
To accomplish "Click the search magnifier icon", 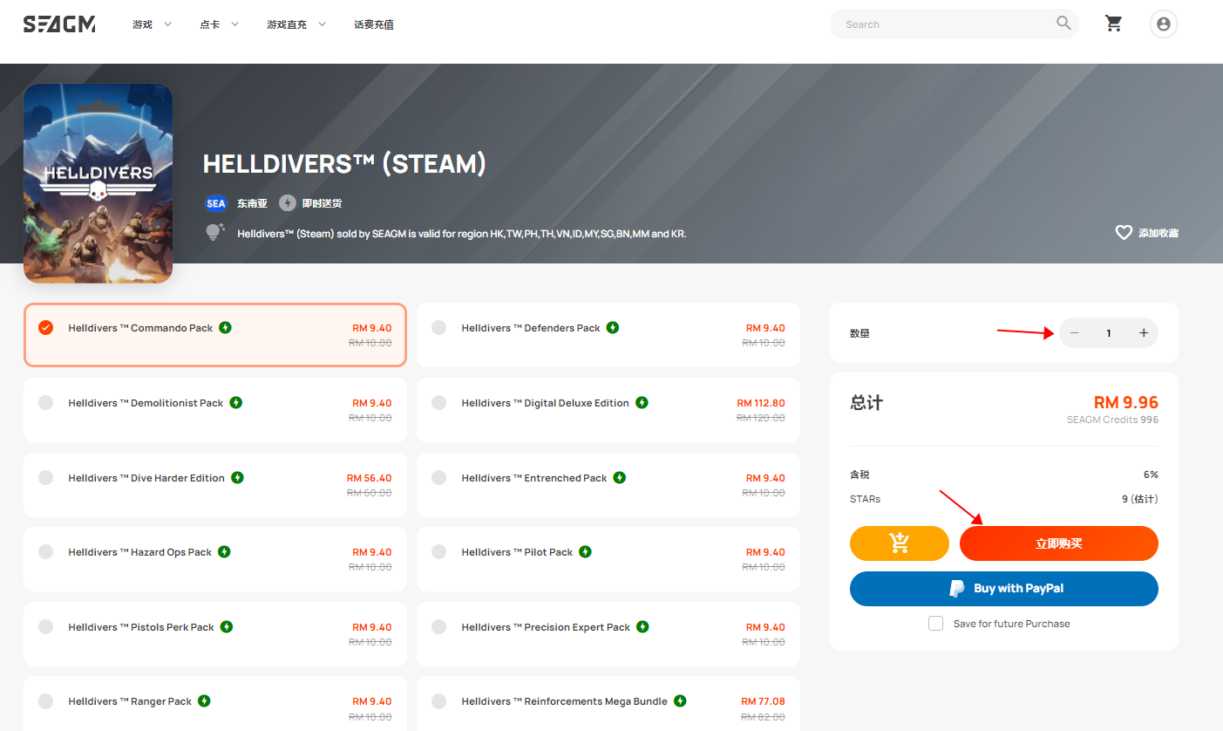I will coord(1063,24).
